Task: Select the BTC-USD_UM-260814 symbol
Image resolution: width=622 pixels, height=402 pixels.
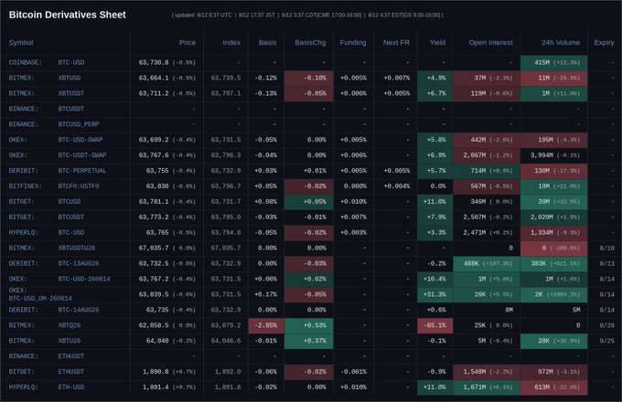Action: click(x=40, y=298)
